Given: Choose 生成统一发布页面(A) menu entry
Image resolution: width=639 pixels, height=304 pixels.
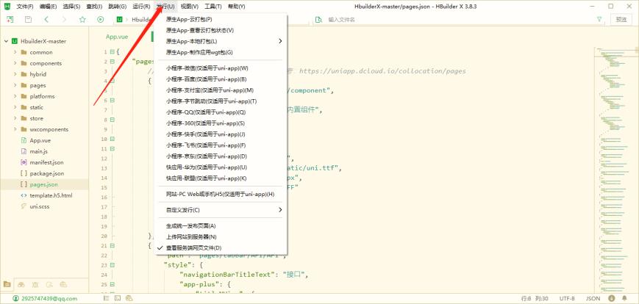Looking at the screenshot, I should tap(221, 226).
